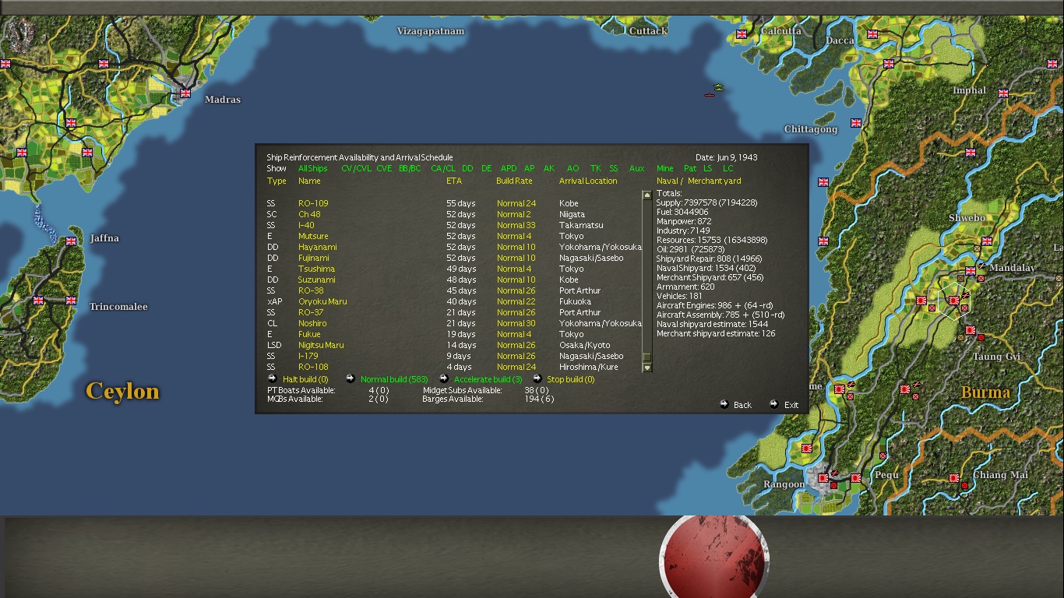Toggle the AO oiler filter

[573, 168]
